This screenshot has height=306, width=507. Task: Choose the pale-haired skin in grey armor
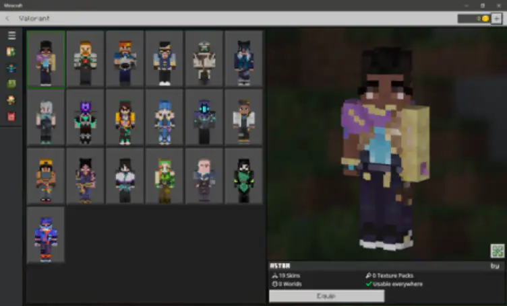click(204, 176)
